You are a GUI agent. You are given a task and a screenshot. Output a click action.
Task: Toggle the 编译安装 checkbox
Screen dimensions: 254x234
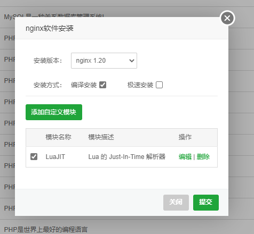[x=102, y=85]
